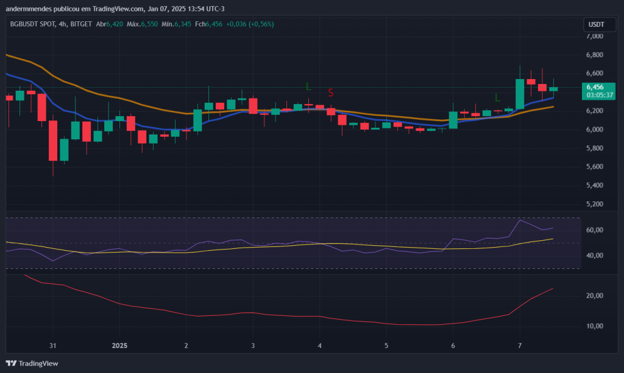Click the Abr 6,420 open value
The height and width of the screenshot is (373, 624).
[x=110, y=24]
